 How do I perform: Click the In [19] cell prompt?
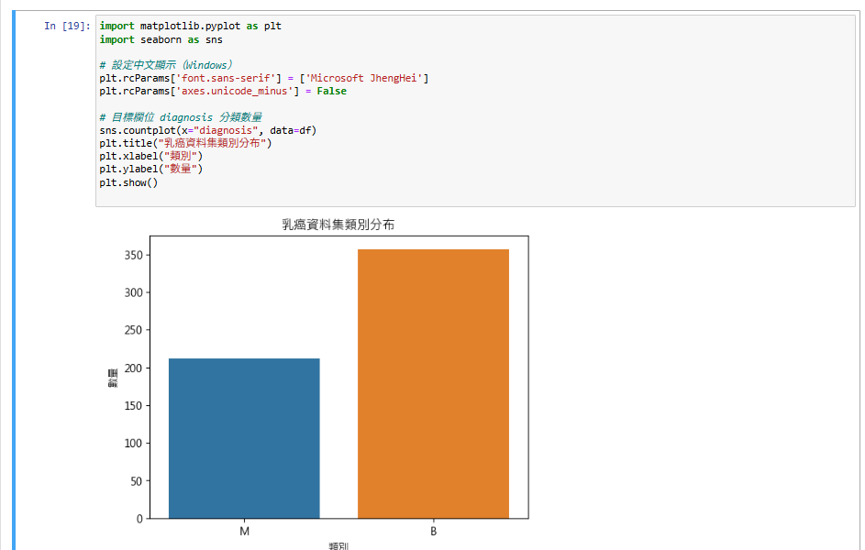coord(67,26)
